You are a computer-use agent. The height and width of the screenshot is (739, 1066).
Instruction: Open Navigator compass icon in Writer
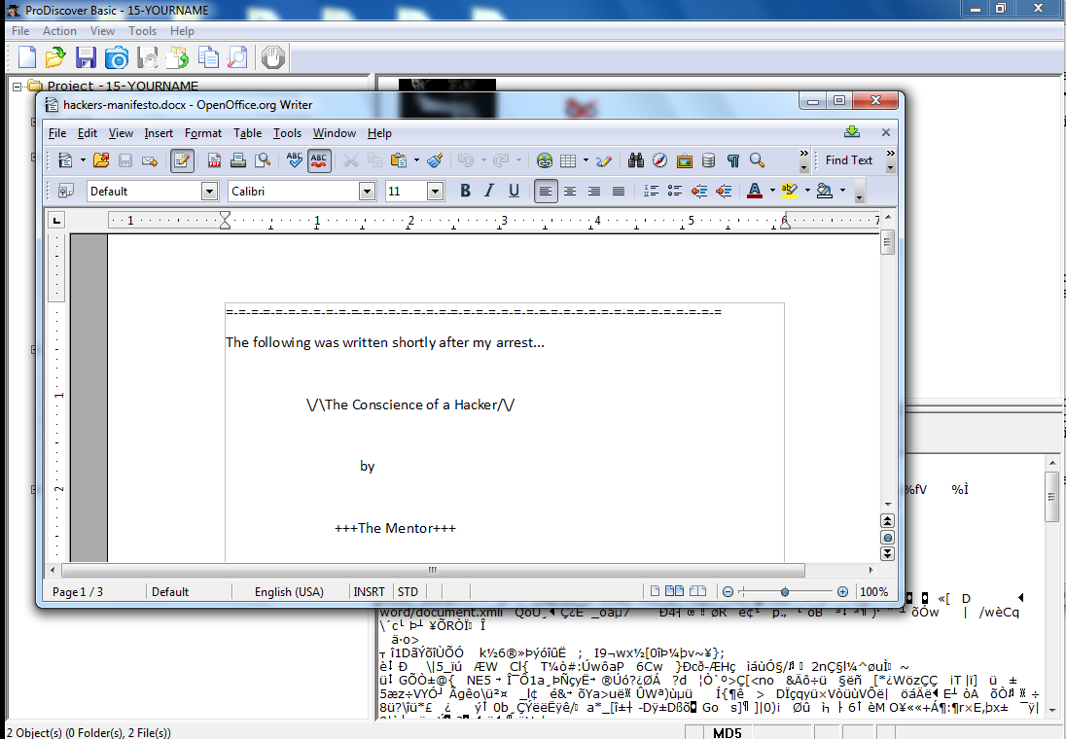click(x=660, y=160)
